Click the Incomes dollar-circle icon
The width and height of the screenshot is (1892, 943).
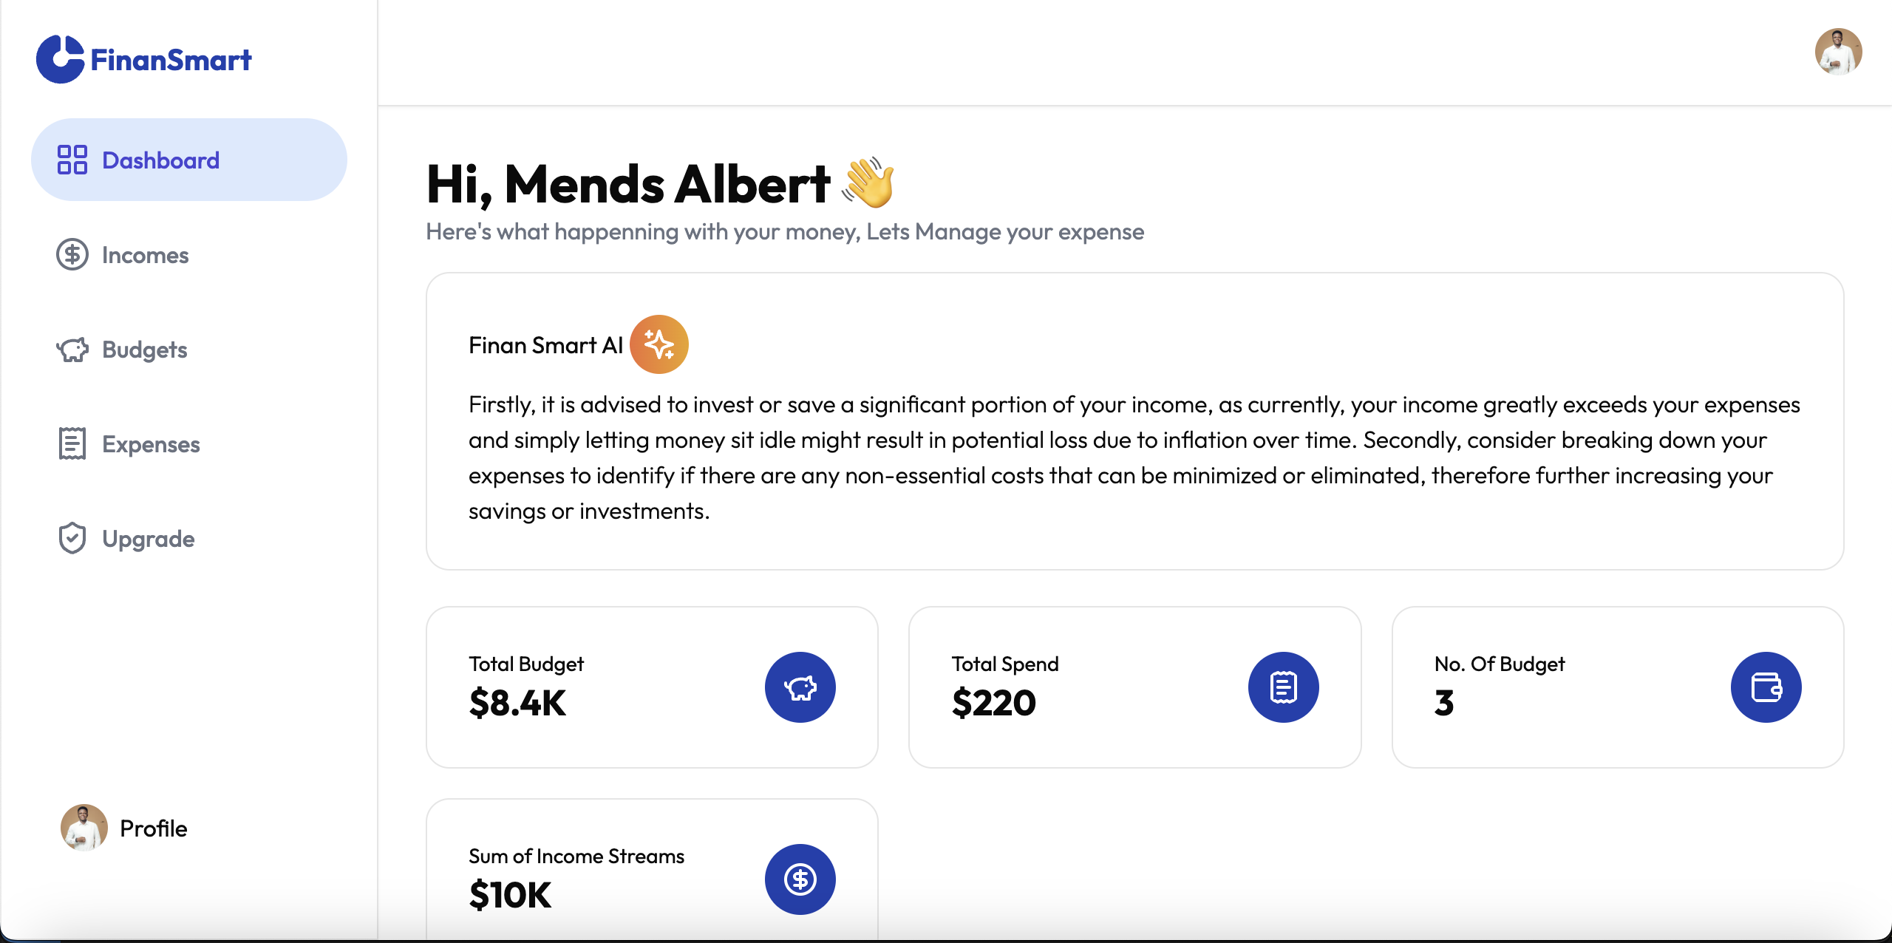click(72, 254)
